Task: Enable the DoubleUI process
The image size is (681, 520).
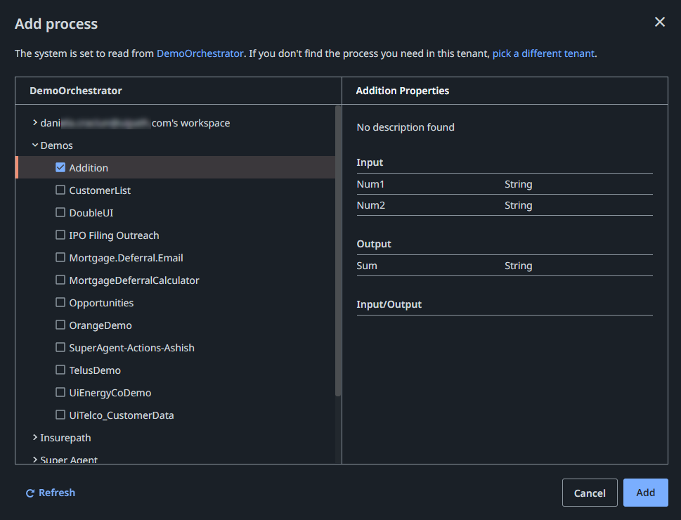Action: pos(60,212)
